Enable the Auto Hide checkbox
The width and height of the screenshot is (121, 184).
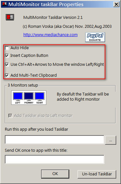[7, 48]
